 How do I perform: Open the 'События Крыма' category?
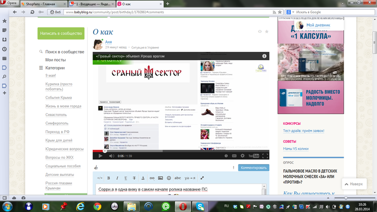[58, 97]
